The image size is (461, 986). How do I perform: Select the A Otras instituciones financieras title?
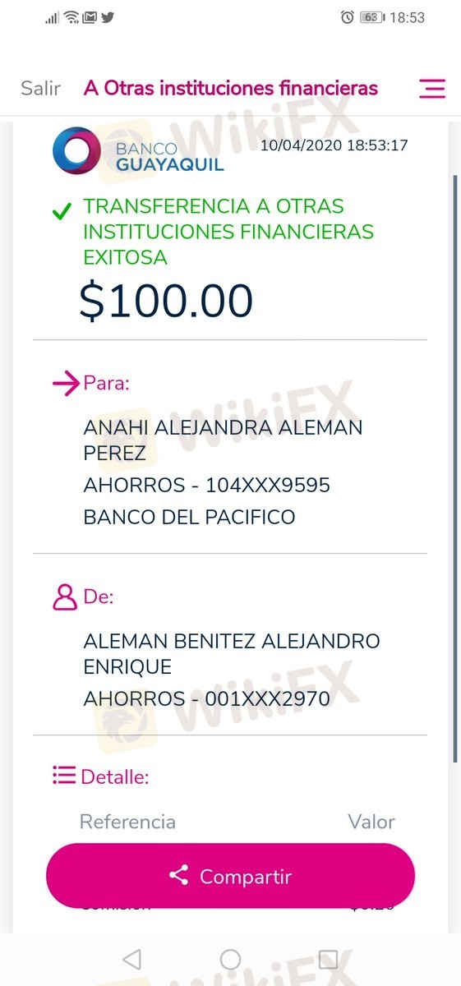click(231, 88)
